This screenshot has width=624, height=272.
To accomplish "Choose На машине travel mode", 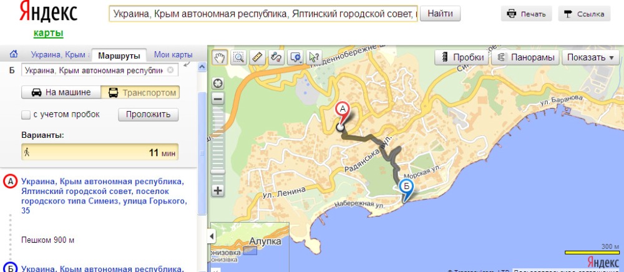I will pos(61,93).
